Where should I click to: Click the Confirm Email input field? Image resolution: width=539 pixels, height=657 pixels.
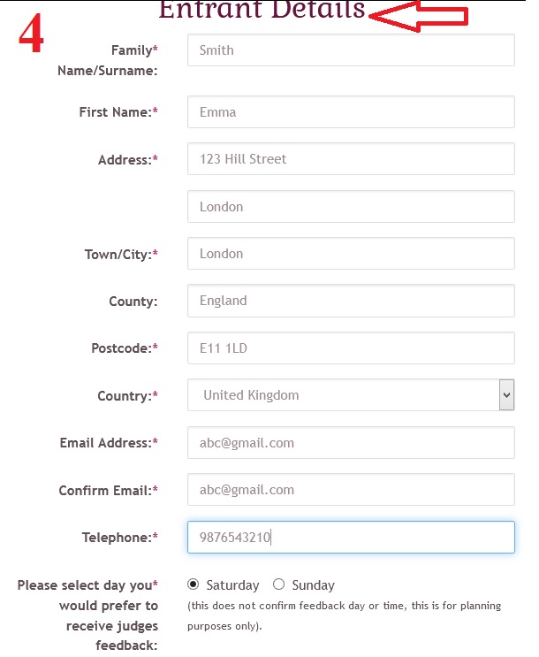[351, 490]
